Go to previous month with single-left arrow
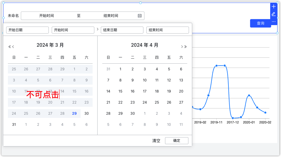 (x=13, y=47)
